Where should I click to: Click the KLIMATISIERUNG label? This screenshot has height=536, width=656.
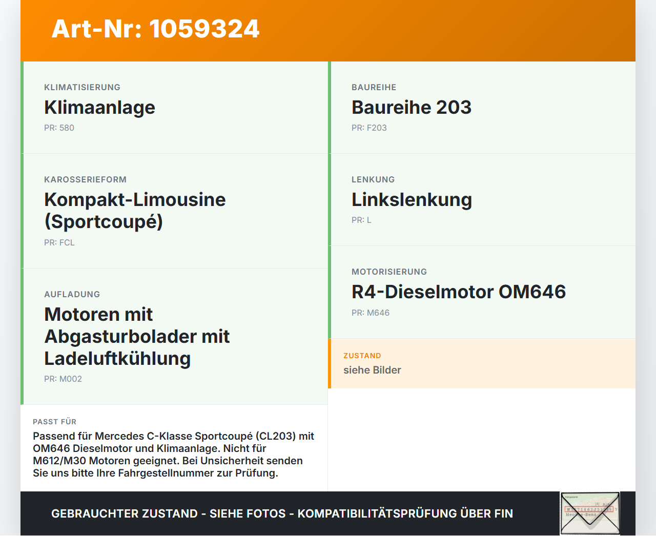click(x=82, y=87)
